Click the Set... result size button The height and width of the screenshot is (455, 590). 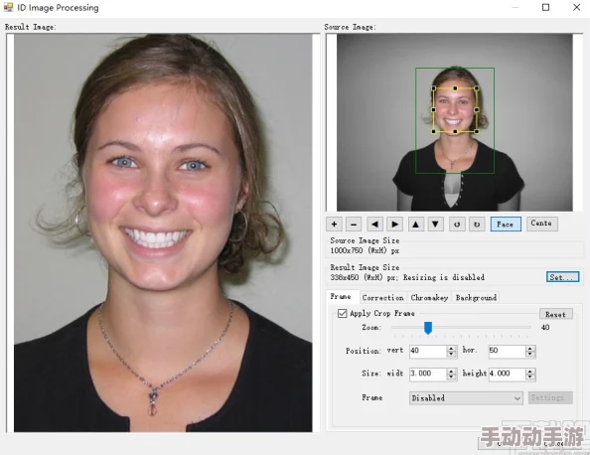(x=562, y=277)
